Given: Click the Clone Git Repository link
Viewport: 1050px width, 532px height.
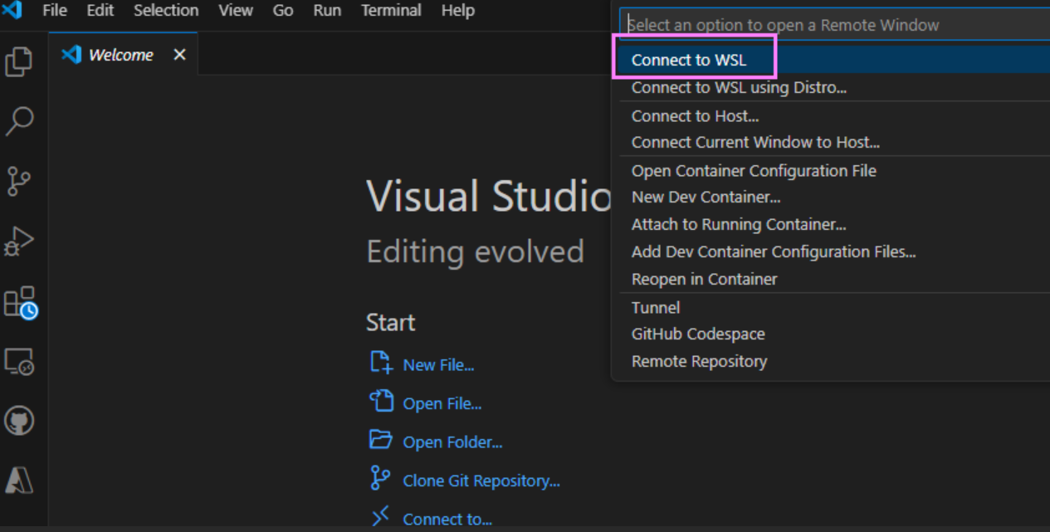Looking at the screenshot, I should pos(481,481).
